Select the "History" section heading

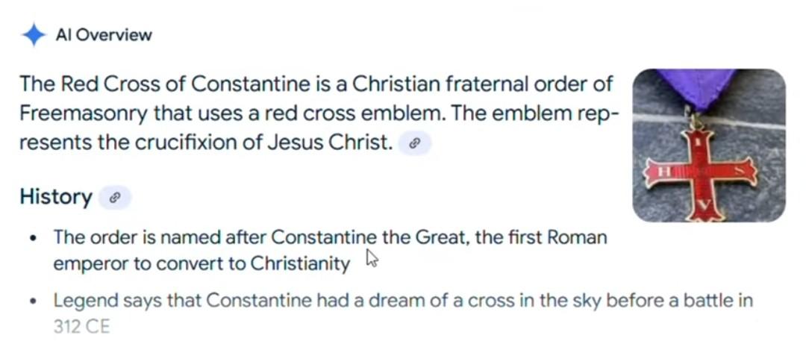pyautogui.click(x=56, y=197)
